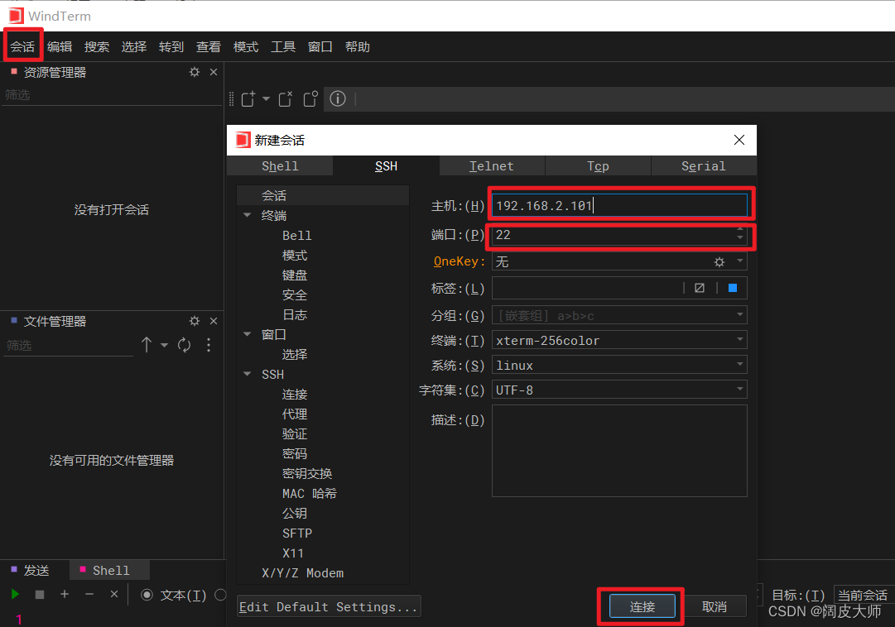Viewport: 895px width, 627px height.
Task: Open the 转到 menu
Action: (171, 47)
